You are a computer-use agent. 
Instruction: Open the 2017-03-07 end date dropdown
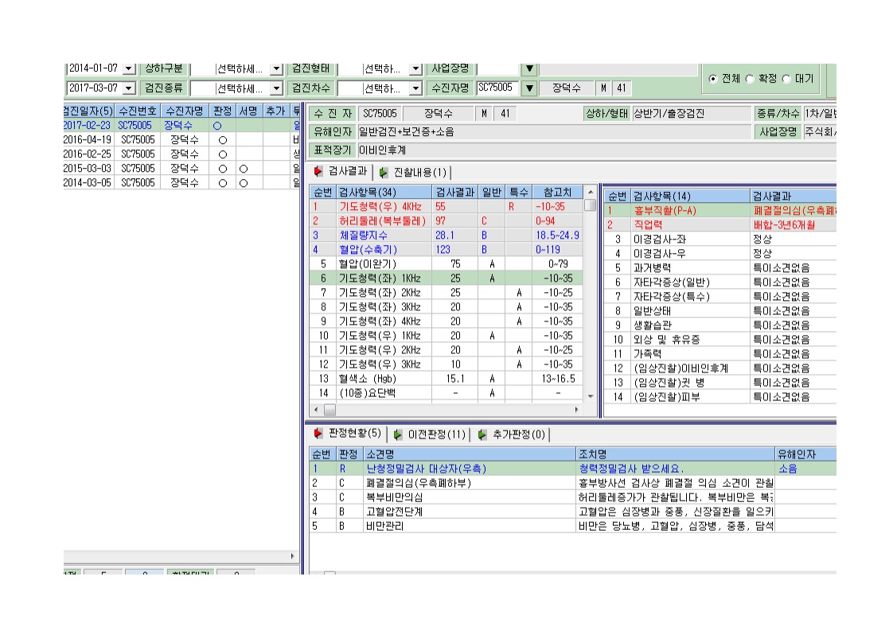tap(129, 88)
